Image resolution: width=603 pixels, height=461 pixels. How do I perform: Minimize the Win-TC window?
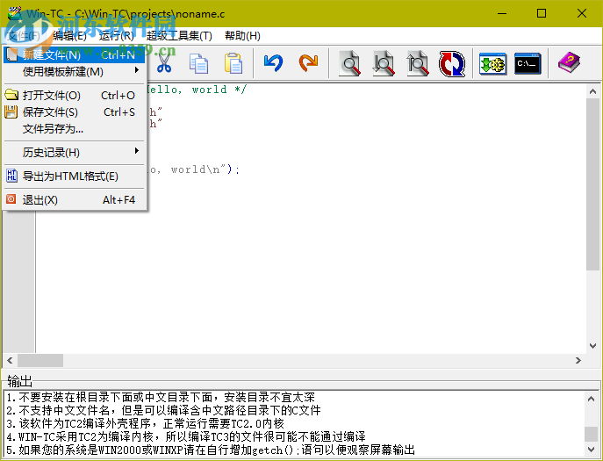tap(502, 13)
